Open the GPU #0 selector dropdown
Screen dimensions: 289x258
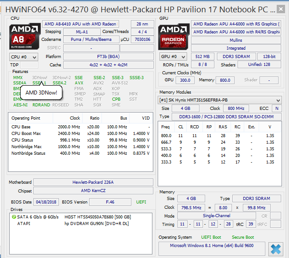click(x=173, y=57)
